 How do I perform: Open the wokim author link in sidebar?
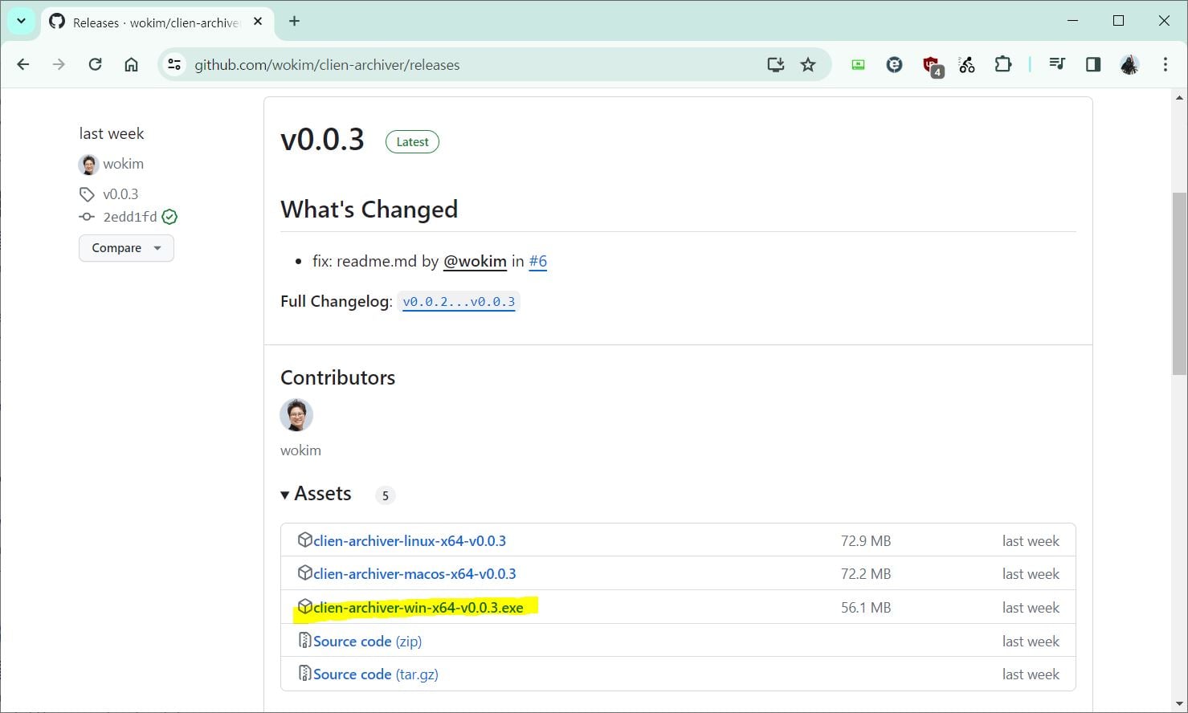[123, 164]
